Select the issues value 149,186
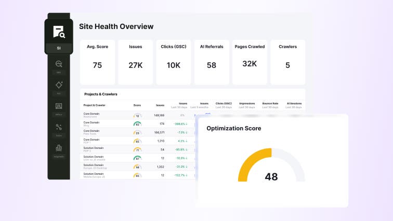Viewport: 393px width, 221px height. point(159,115)
